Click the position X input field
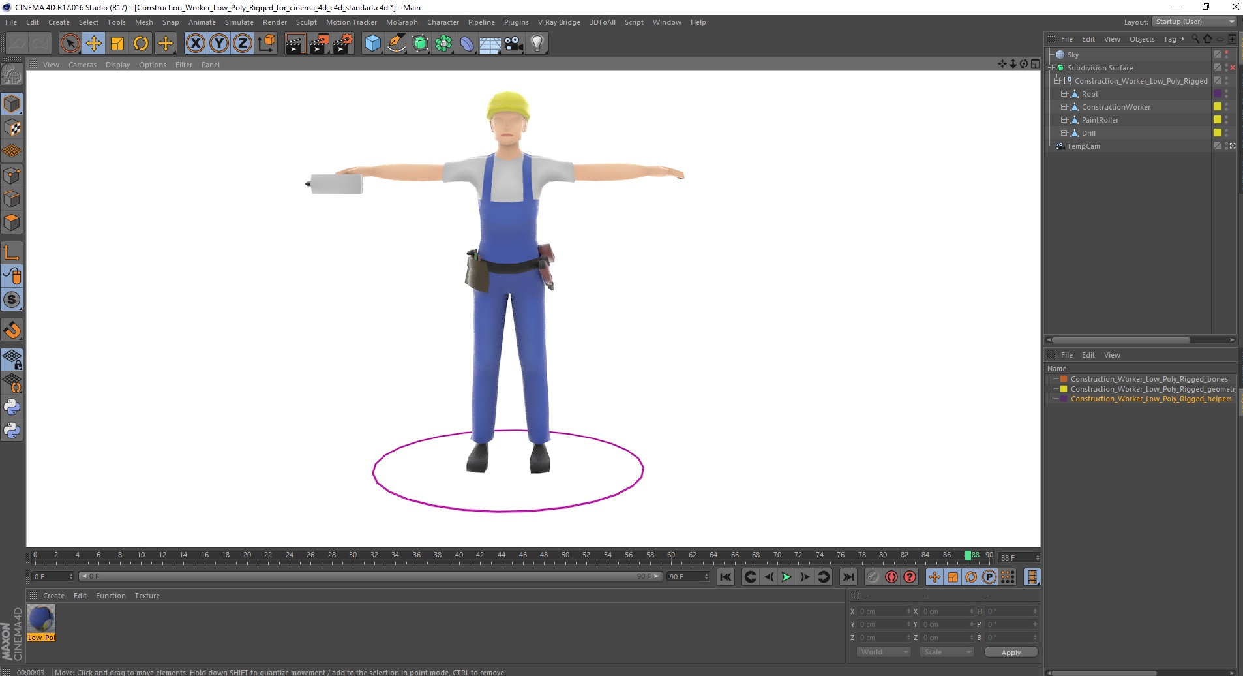The image size is (1243, 676). pos(883,611)
